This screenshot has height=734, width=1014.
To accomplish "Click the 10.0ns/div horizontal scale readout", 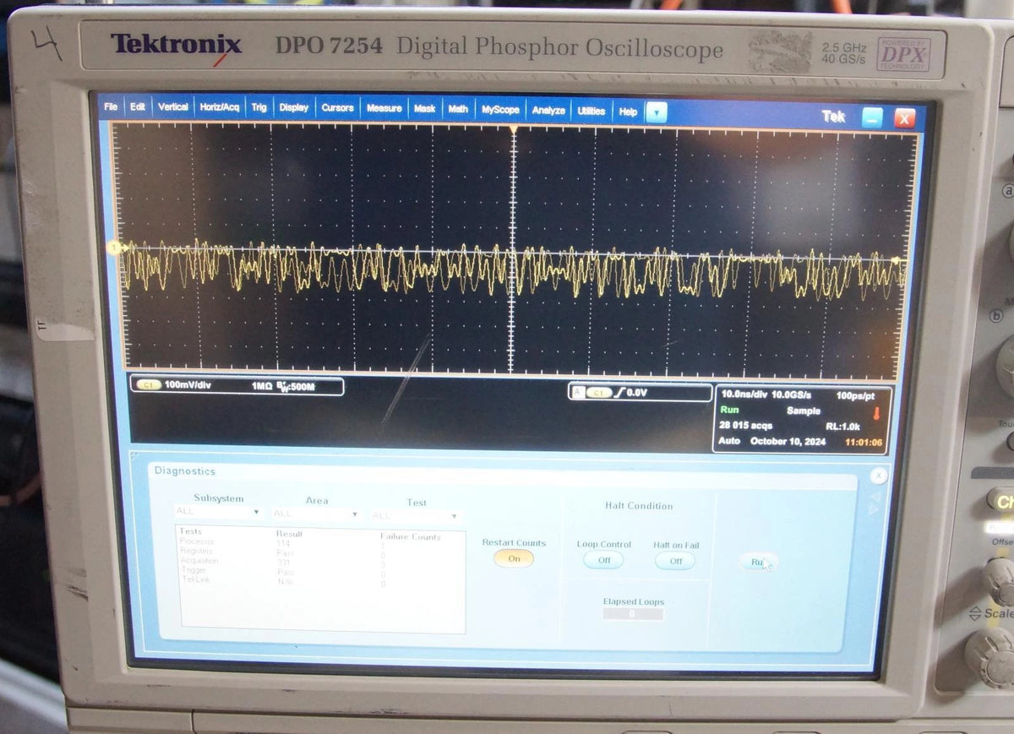I will tap(744, 394).
